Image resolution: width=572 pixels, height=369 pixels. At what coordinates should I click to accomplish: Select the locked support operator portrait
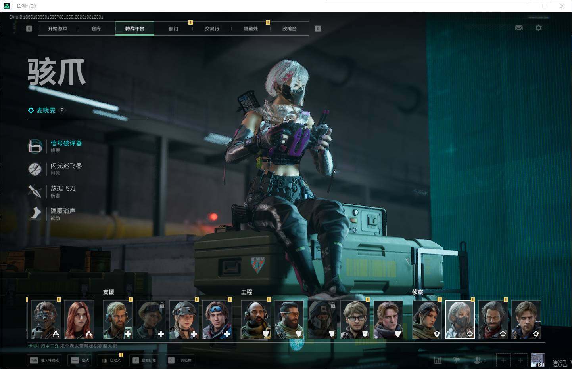coord(151,320)
